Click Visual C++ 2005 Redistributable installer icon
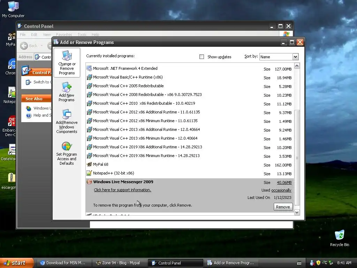This screenshot has width=357, height=268. pyautogui.click(x=89, y=86)
